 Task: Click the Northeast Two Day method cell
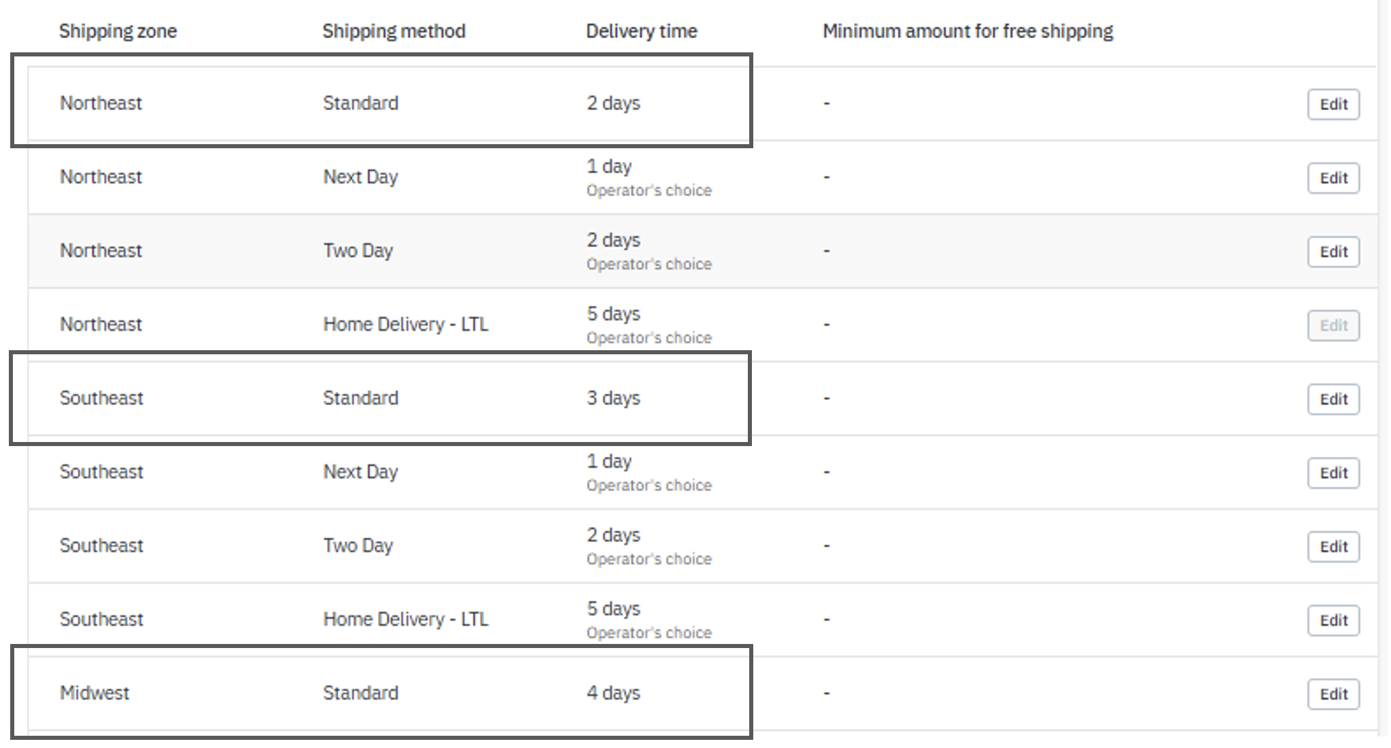click(358, 251)
